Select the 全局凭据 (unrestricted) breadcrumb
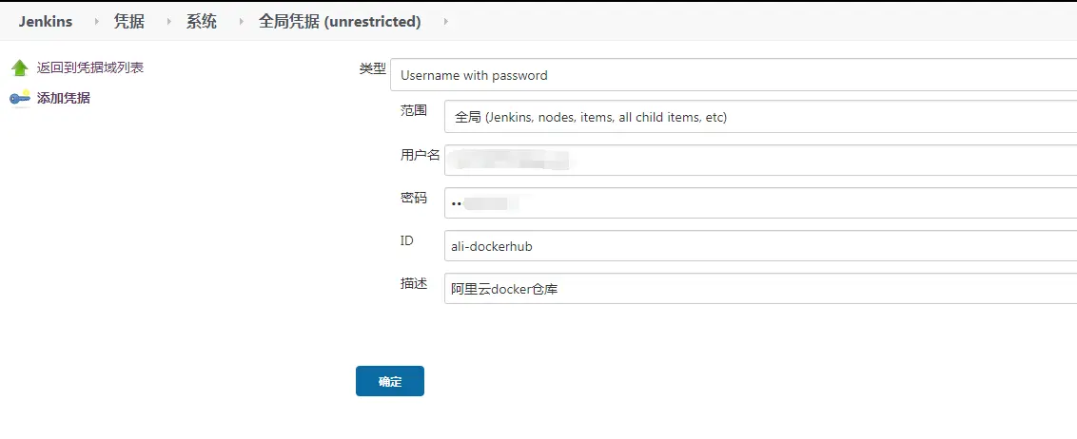Viewport: 1077px width, 439px height. point(340,21)
